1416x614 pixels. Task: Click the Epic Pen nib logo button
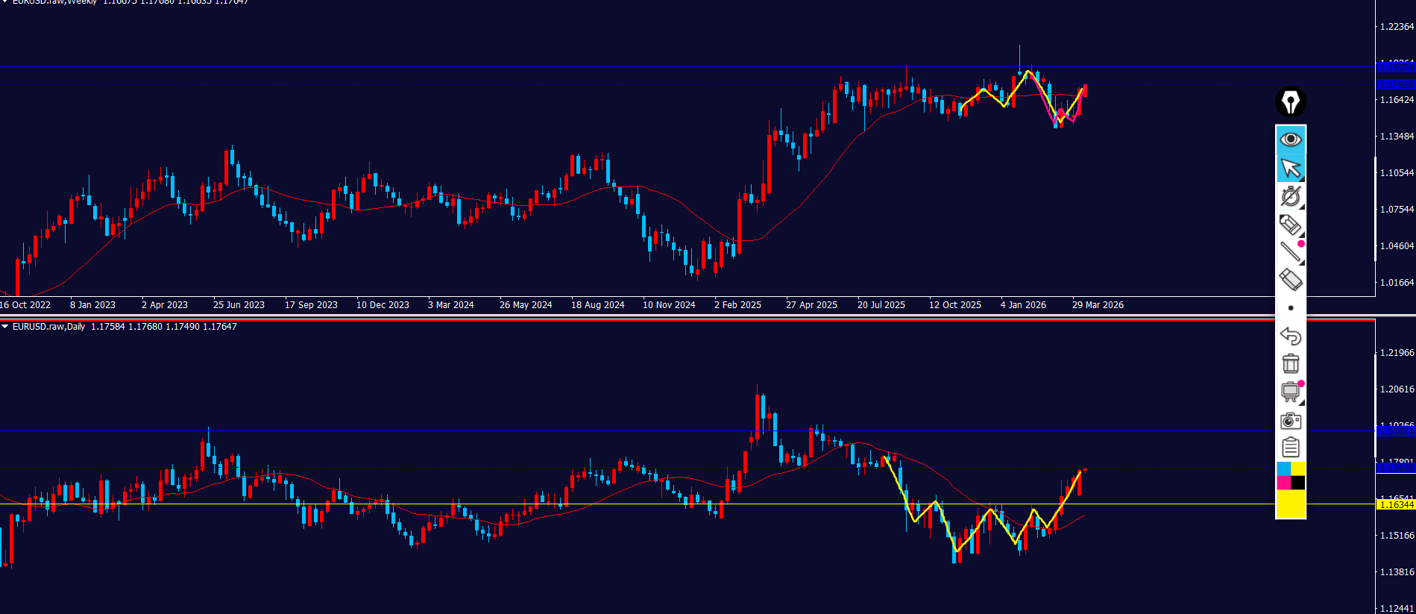click(1290, 102)
